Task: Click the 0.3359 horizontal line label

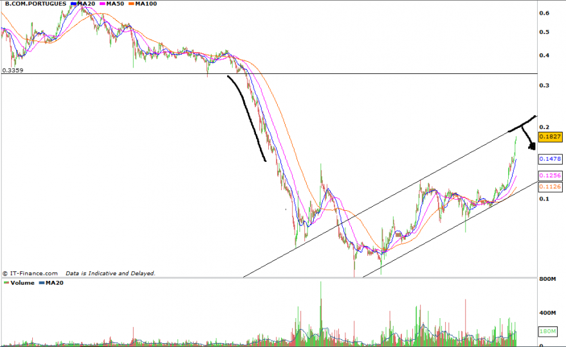Action: (x=13, y=70)
